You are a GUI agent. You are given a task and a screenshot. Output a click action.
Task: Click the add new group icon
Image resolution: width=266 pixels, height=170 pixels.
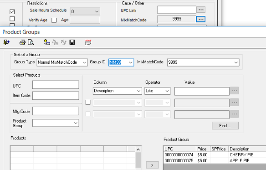point(46,42)
